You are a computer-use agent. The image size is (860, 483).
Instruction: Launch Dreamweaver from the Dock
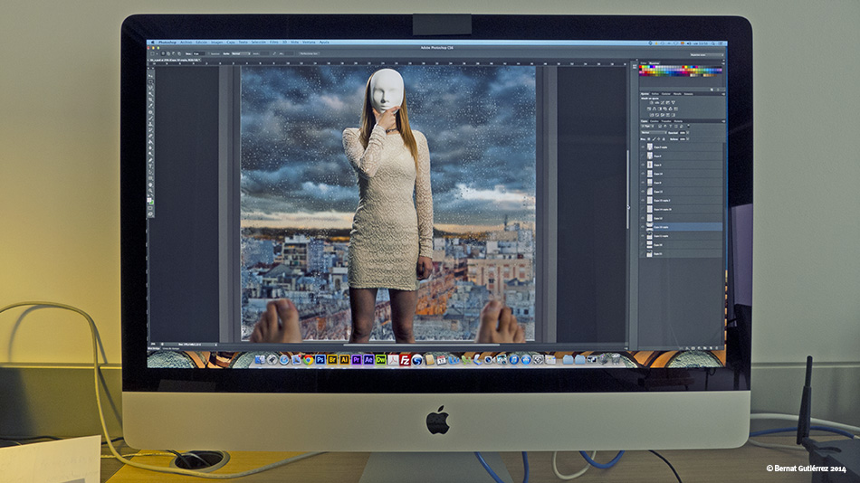pos(380,360)
